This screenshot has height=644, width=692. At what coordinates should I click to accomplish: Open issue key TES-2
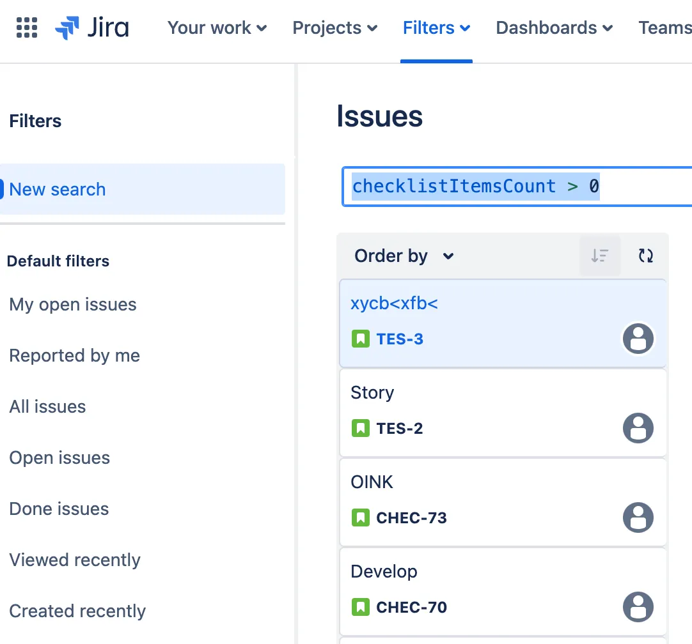[x=399, y=429]
